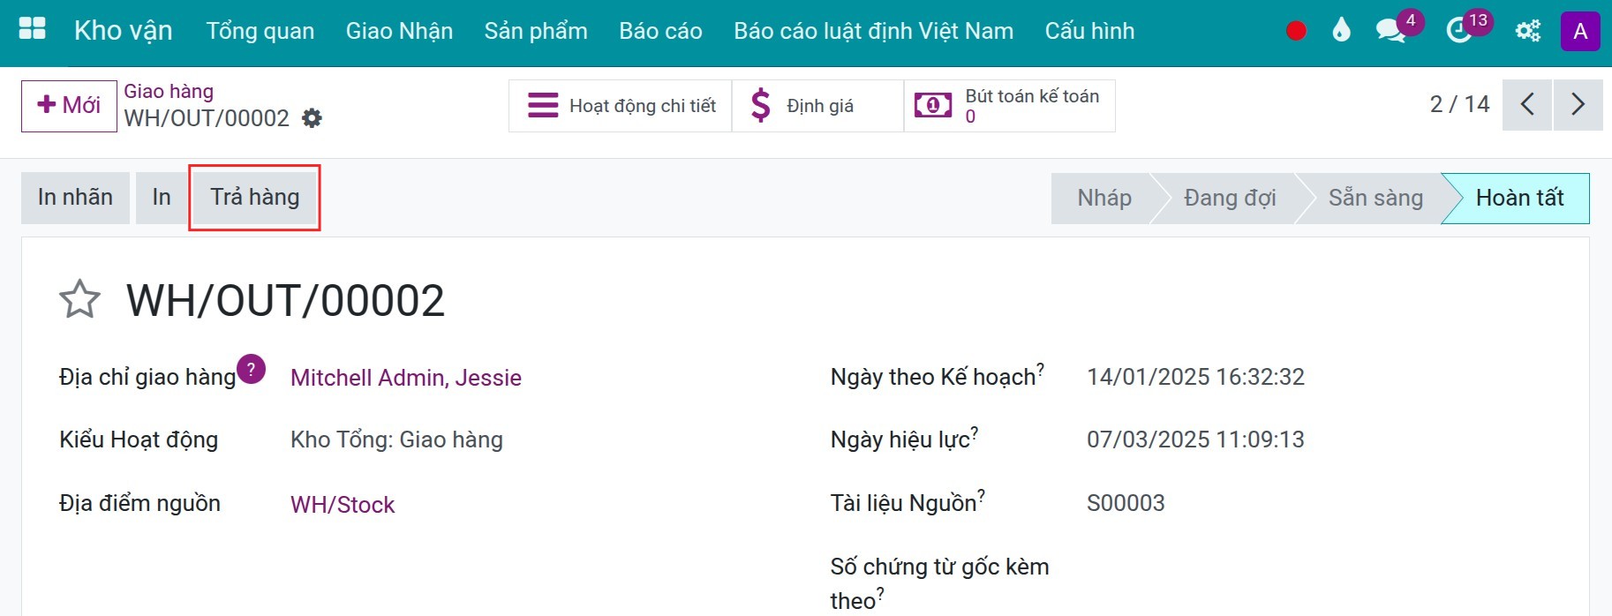This screenshot has width=1612, height=616.
Task: Mark WH/OUT/00002 as favorite star
Action: click(79, 299)
